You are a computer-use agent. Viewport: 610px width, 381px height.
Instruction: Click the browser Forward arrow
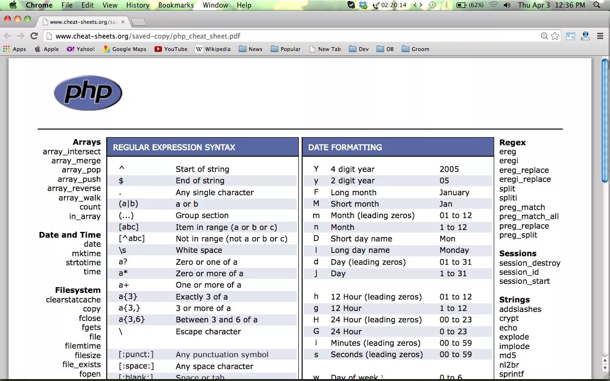(x=20, y=36)
